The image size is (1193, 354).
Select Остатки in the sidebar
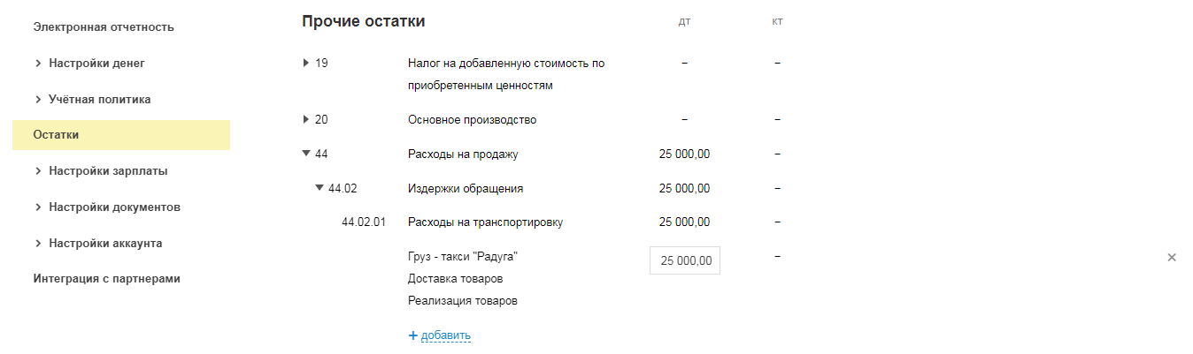pyautogui.click(x=56, y=135)
